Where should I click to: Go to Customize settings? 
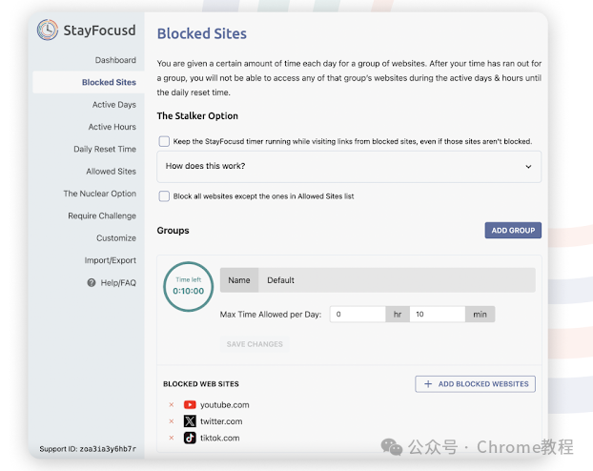coord(116,238)
